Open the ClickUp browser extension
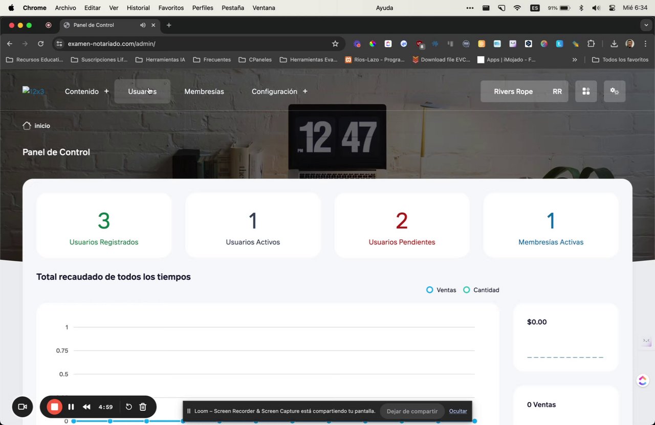 tap(388, 44)
